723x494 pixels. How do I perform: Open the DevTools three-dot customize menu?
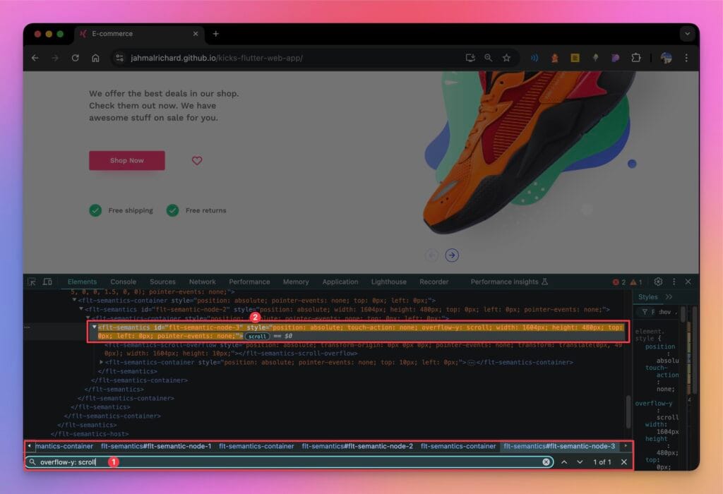tap(674, 282)
